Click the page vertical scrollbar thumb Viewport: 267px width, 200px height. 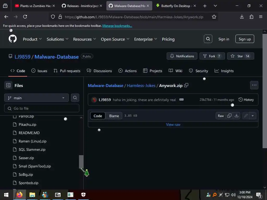pos(265,91)
